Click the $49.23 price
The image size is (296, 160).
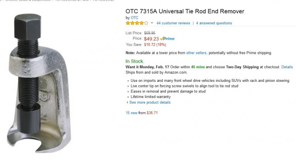coord(151,39)
